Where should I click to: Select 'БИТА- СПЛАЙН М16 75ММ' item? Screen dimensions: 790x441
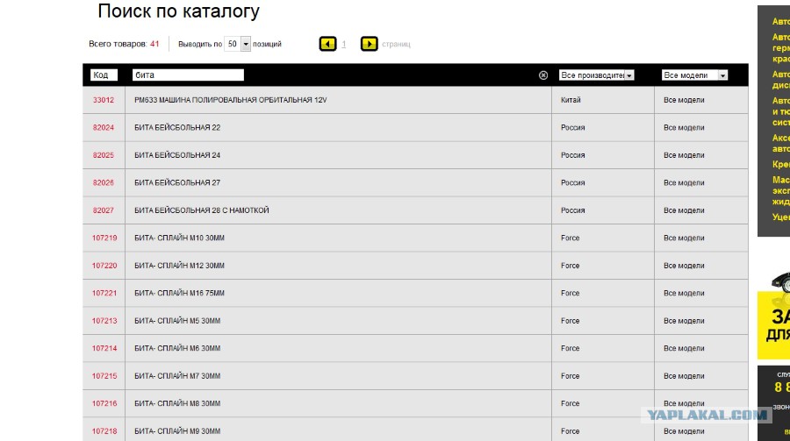[179, 293]
